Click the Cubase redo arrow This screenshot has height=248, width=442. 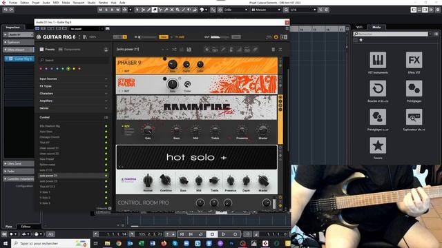[x=11, y=10]
